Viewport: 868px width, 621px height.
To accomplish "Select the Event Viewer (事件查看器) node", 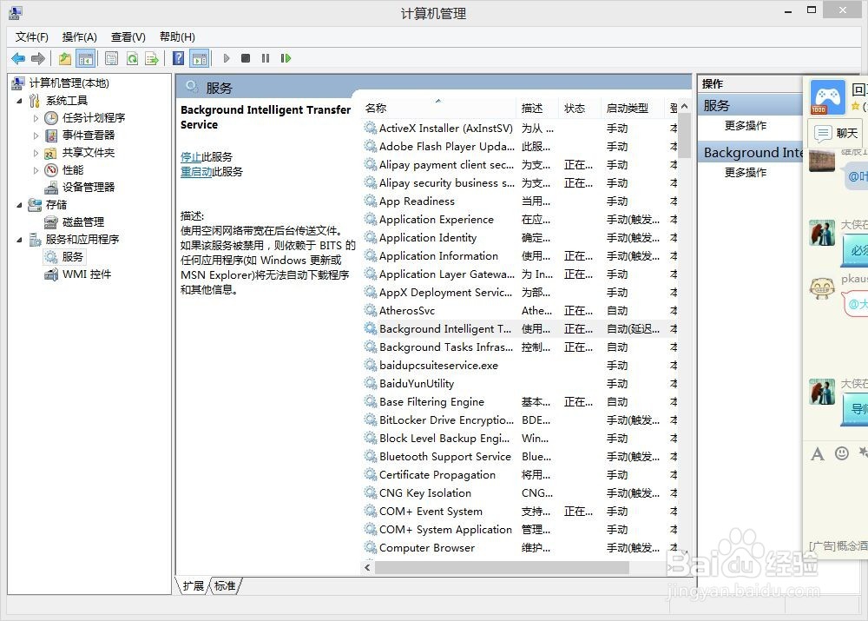I will click(x=88, y=135).
